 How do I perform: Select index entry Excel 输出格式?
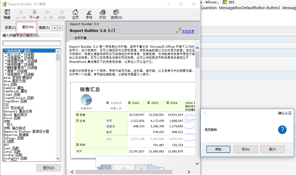15,115
